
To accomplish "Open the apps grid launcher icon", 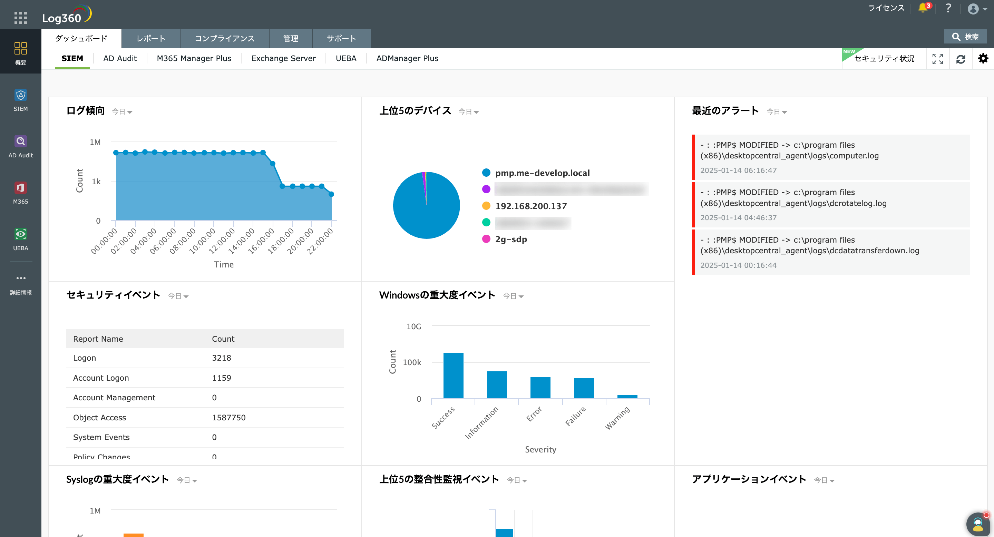I will click(x=20, y=18).
